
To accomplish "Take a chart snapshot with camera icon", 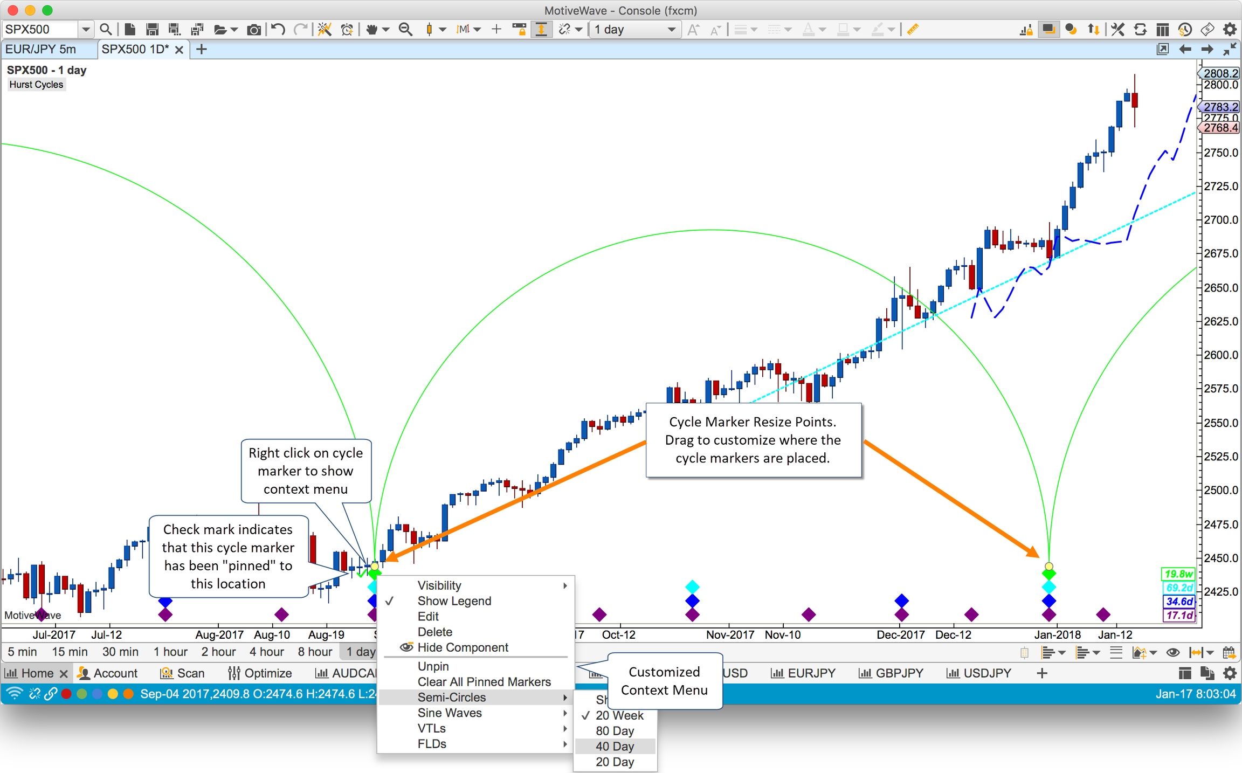I will pyautogui.click(x=253, y=29).
